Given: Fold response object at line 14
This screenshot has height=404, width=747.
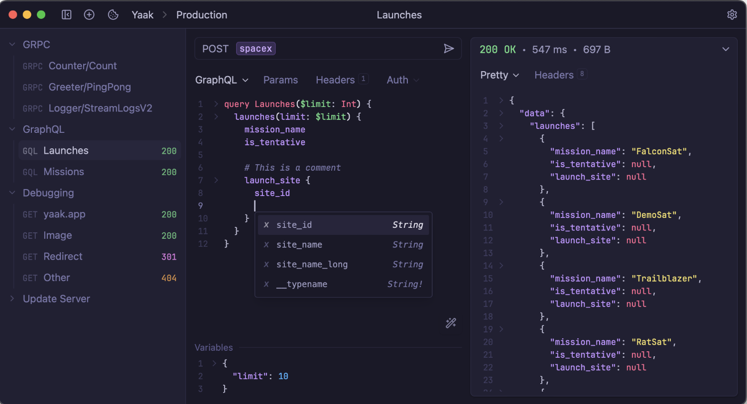Looking at the screenshot, I should pyautogui.click(x=501, y=266).
